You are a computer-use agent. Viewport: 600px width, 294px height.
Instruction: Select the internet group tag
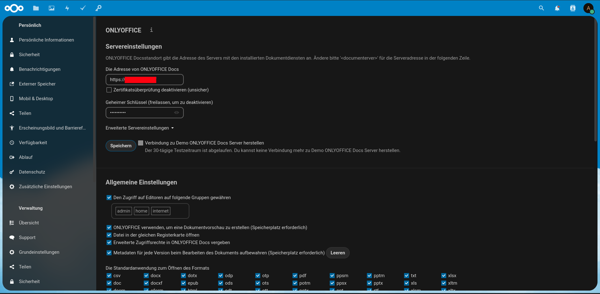pos(161,211)
